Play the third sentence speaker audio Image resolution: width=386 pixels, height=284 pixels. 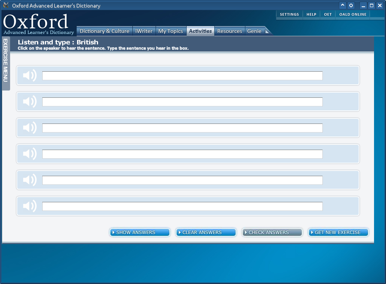(x=30, y=128)
